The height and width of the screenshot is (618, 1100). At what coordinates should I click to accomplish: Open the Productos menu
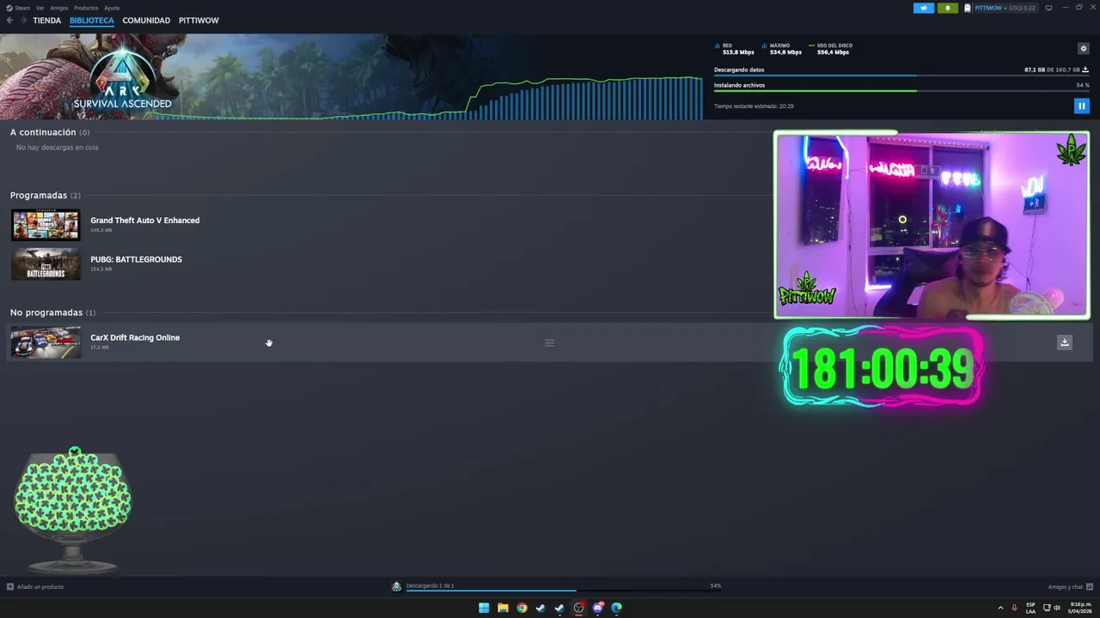(x=86, y=8)
